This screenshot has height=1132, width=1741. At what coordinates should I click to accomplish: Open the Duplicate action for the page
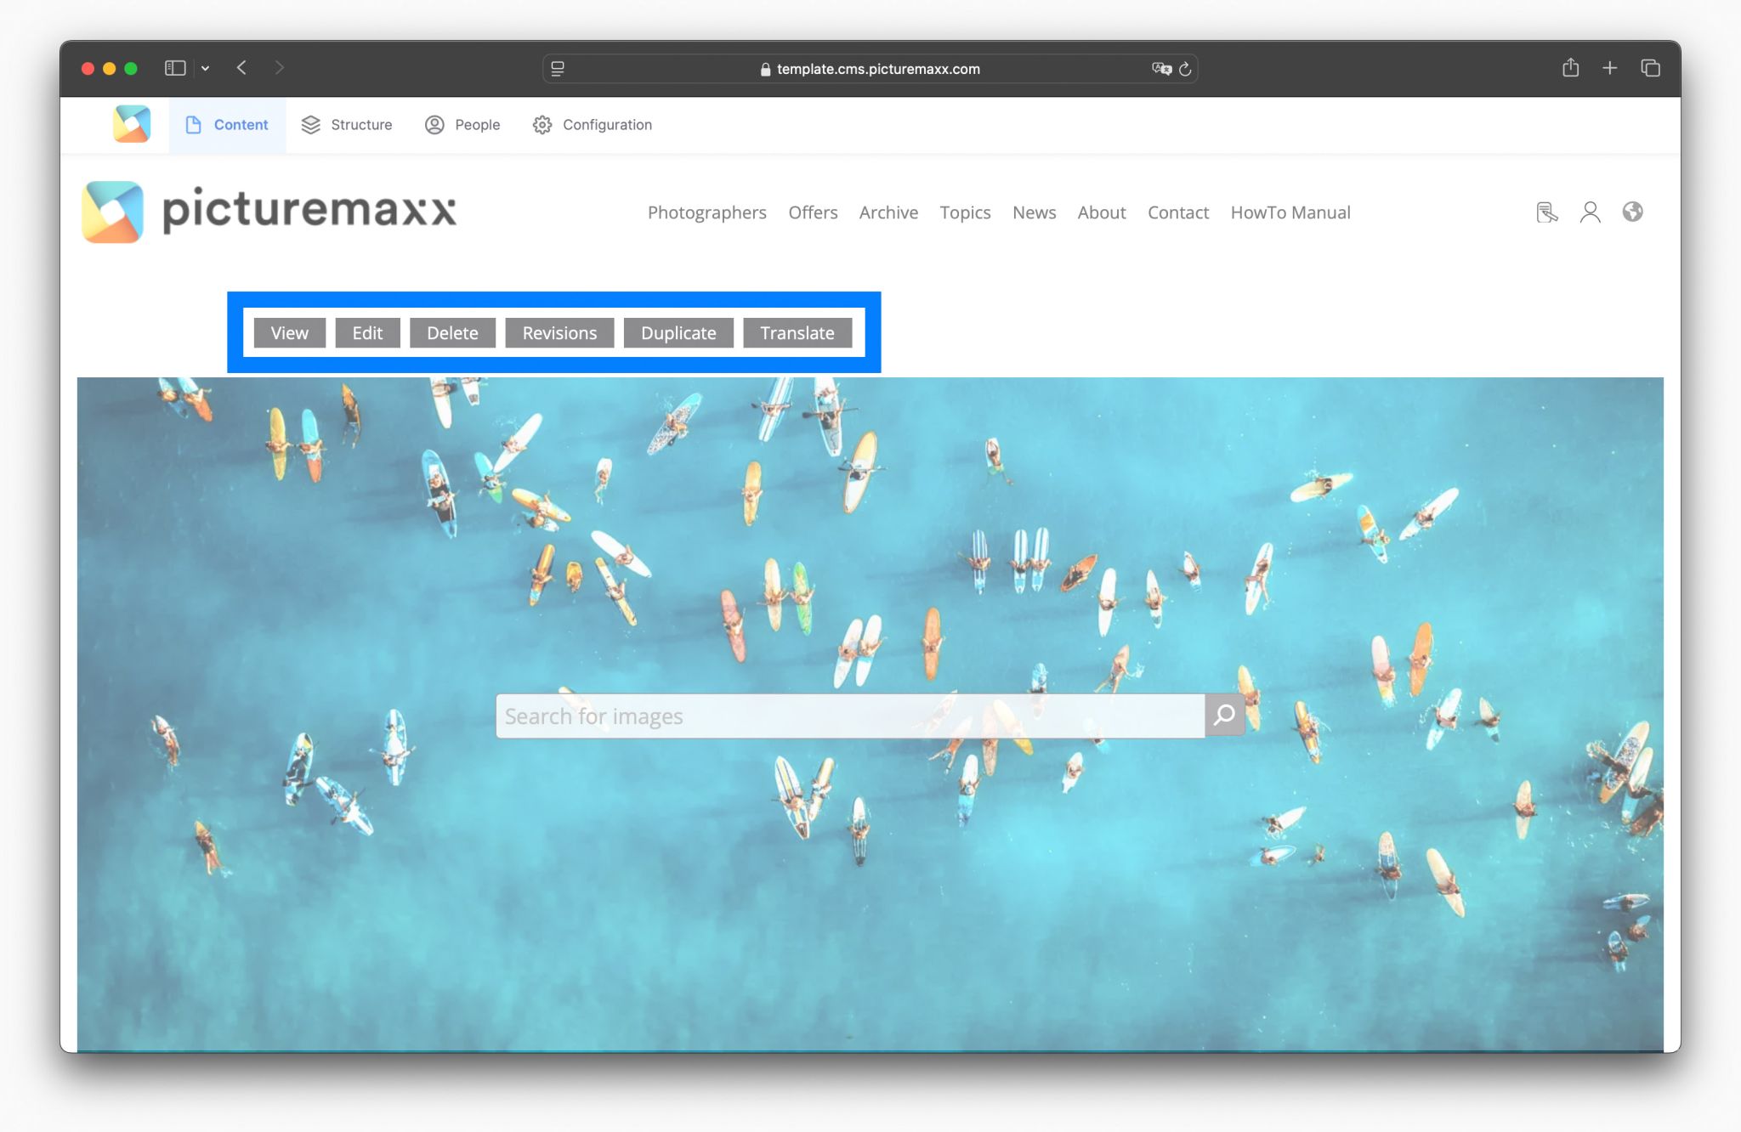(x=678, y=332)
